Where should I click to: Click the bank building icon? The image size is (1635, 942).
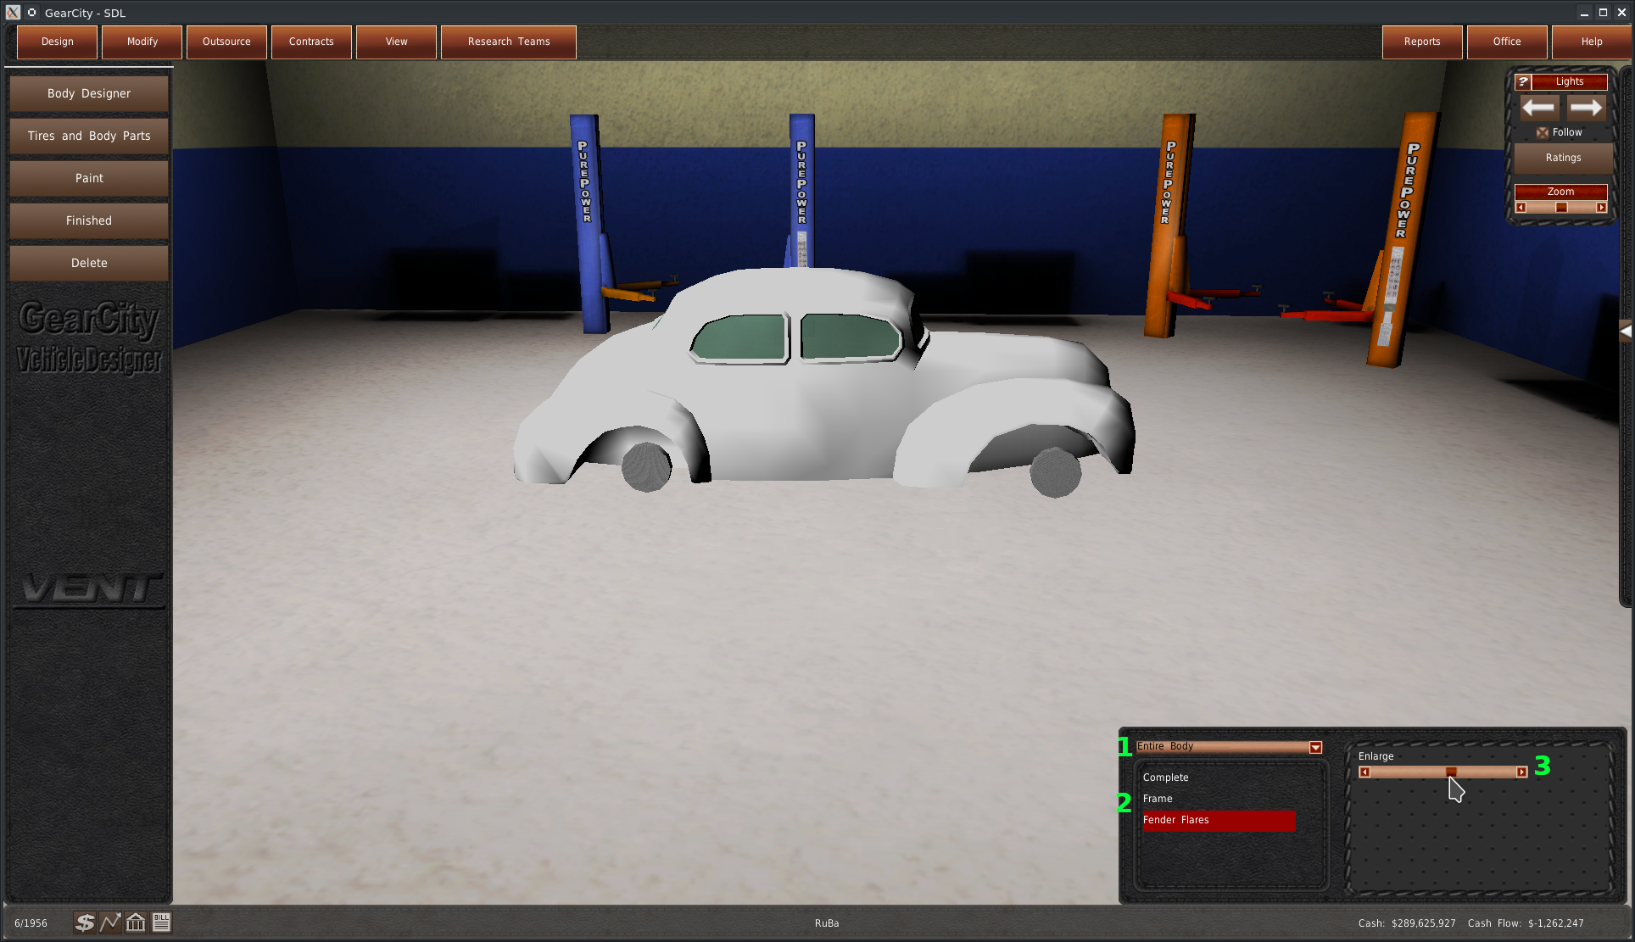(x=136, y=922)
